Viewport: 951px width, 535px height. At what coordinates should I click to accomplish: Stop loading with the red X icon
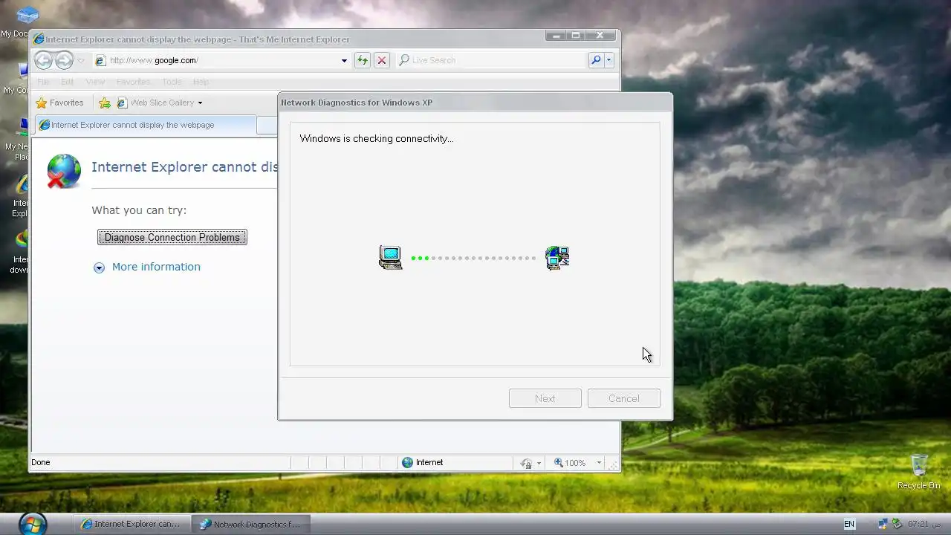tap(381, 60)
